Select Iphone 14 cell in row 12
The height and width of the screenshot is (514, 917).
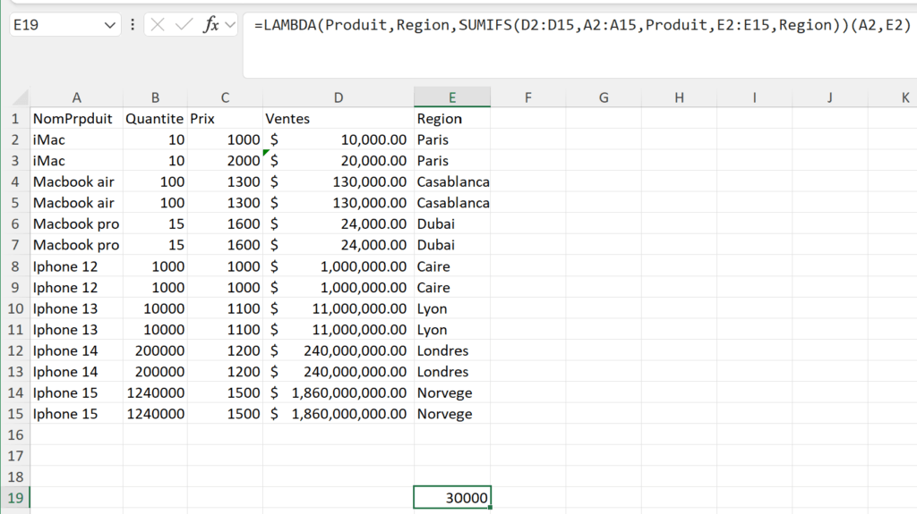[77, 350]
